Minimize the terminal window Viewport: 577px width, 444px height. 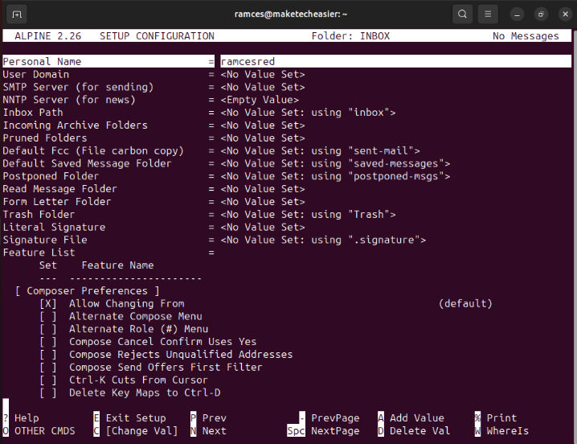pyautogui.click(x=517, y=14)
